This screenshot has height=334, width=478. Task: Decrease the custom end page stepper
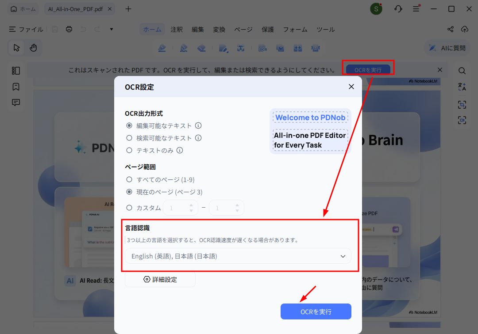point(237,210)
